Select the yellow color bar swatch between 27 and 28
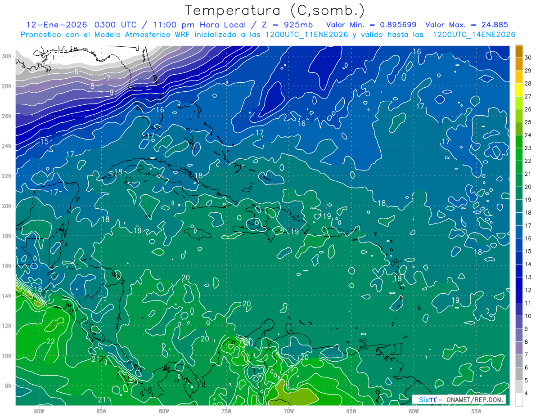This screenshot has width=540, height=417. click(519, 90)
